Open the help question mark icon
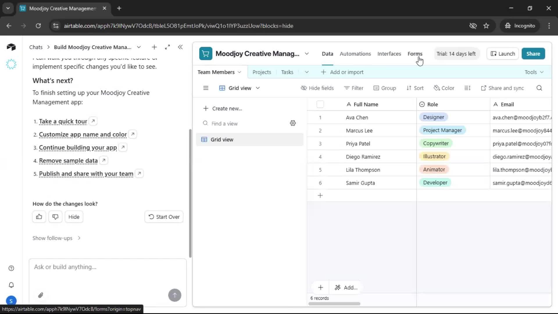The image size is (558, 314). [x=11, y=268]
